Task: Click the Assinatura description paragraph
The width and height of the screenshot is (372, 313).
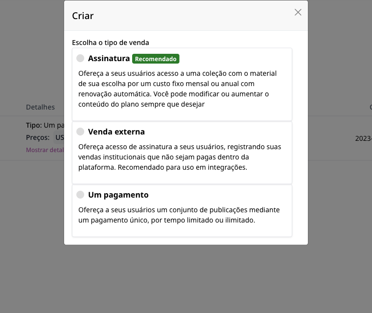Action: [x=178, y=89]
